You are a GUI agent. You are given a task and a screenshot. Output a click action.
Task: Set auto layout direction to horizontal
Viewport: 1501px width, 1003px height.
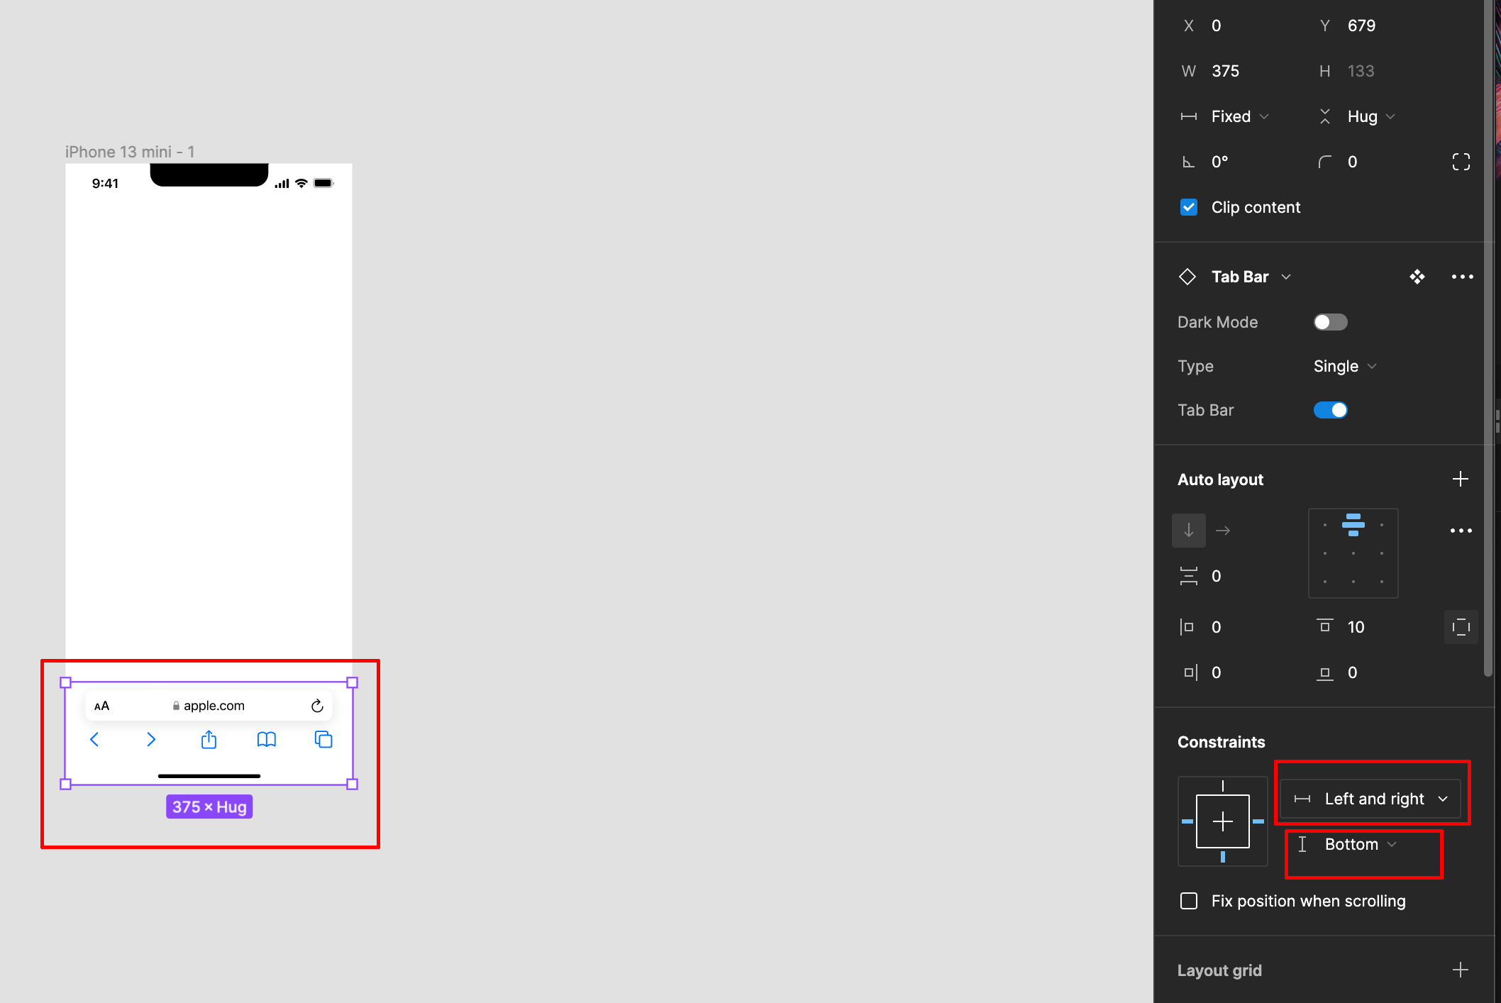pyautogui.click(x=1223, y=531)
